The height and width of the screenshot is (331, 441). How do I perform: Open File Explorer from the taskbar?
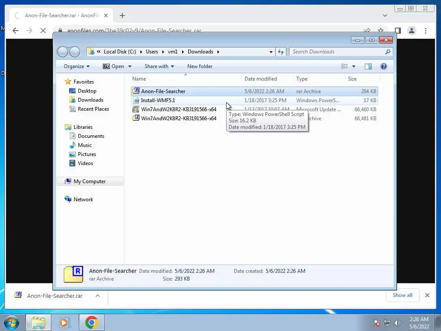(x=38, y=322)
